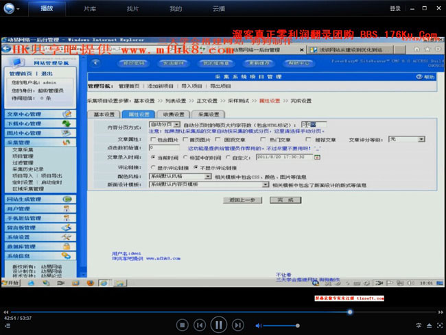446x335 pixels.
Task: Select the 显示评论链接 radio button
Action: [x=152, y=166]
